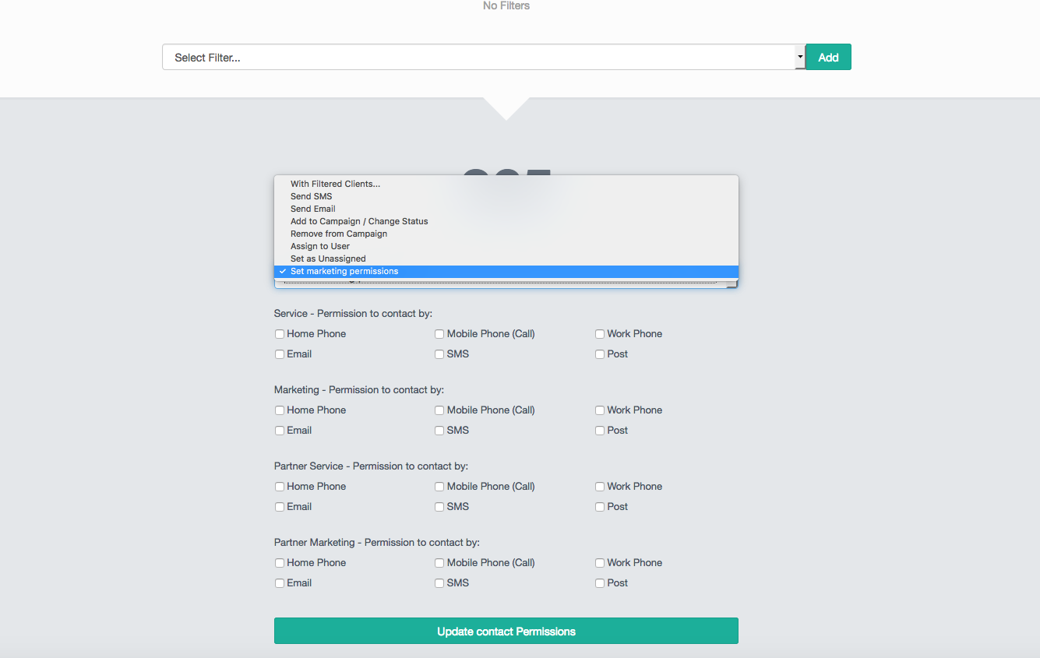Enable Work Phone under Partner Marketing
The width and height of the screenshot is (1040, 658).
(x=599, y=562)
